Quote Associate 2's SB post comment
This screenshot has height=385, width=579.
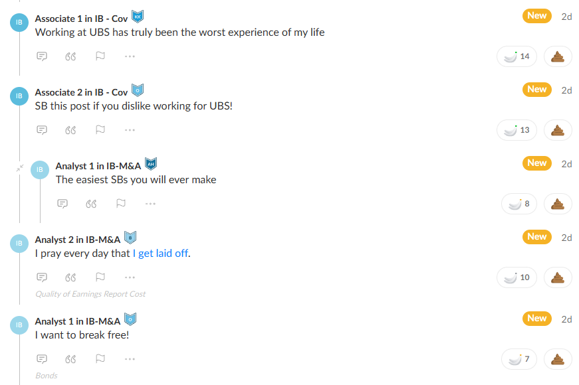(x=70, y=130)
